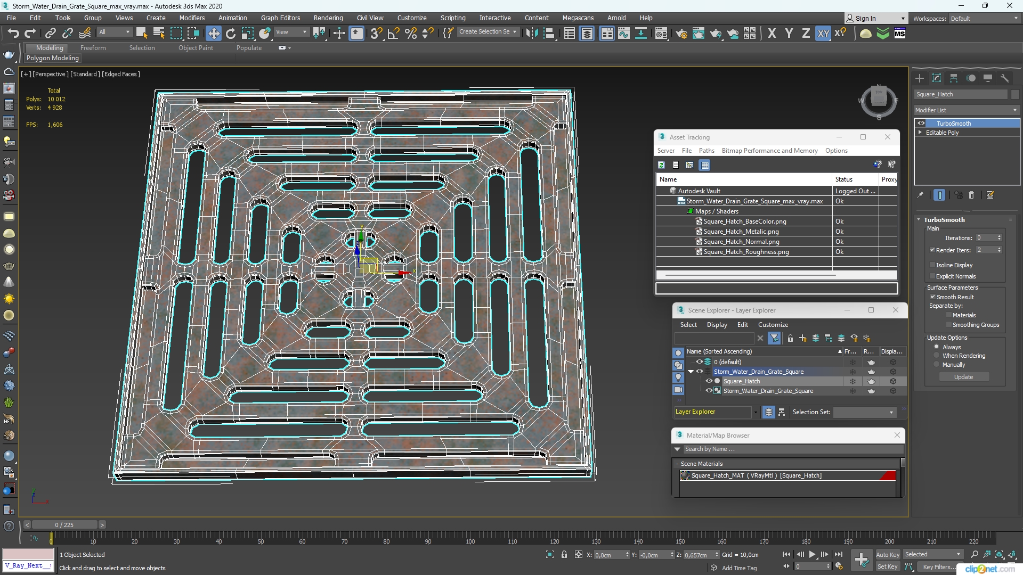Open the Create command panel tab
This screenshot has height=575, width=1023.
(920, 78)
